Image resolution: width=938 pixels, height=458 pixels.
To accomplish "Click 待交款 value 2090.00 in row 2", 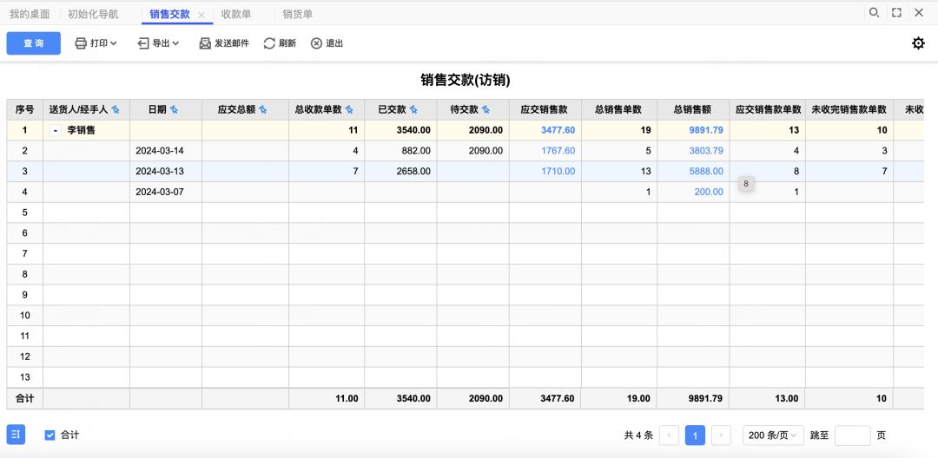I will pyautogui.click(x=486, y=151).
